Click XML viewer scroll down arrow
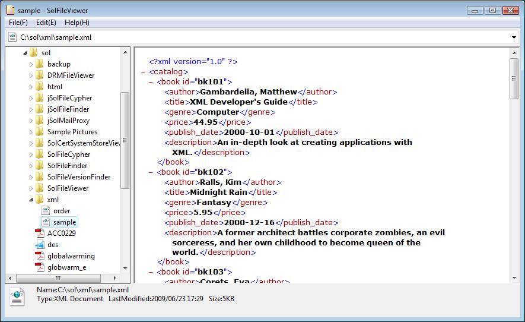Screen dimensions: 525x322 click(x=514, y=277)
